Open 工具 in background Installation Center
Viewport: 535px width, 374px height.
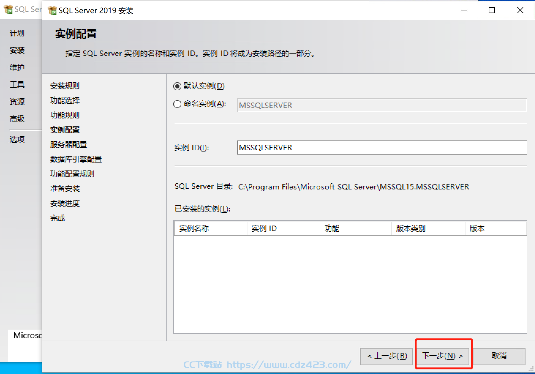tap(17, 84)
